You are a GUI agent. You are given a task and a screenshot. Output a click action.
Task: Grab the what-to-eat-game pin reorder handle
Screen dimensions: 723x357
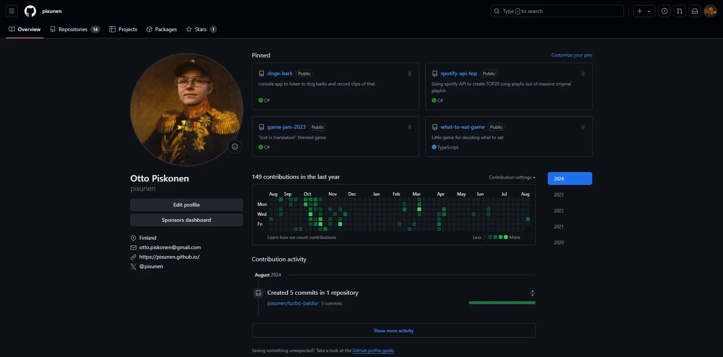[583, 127]
